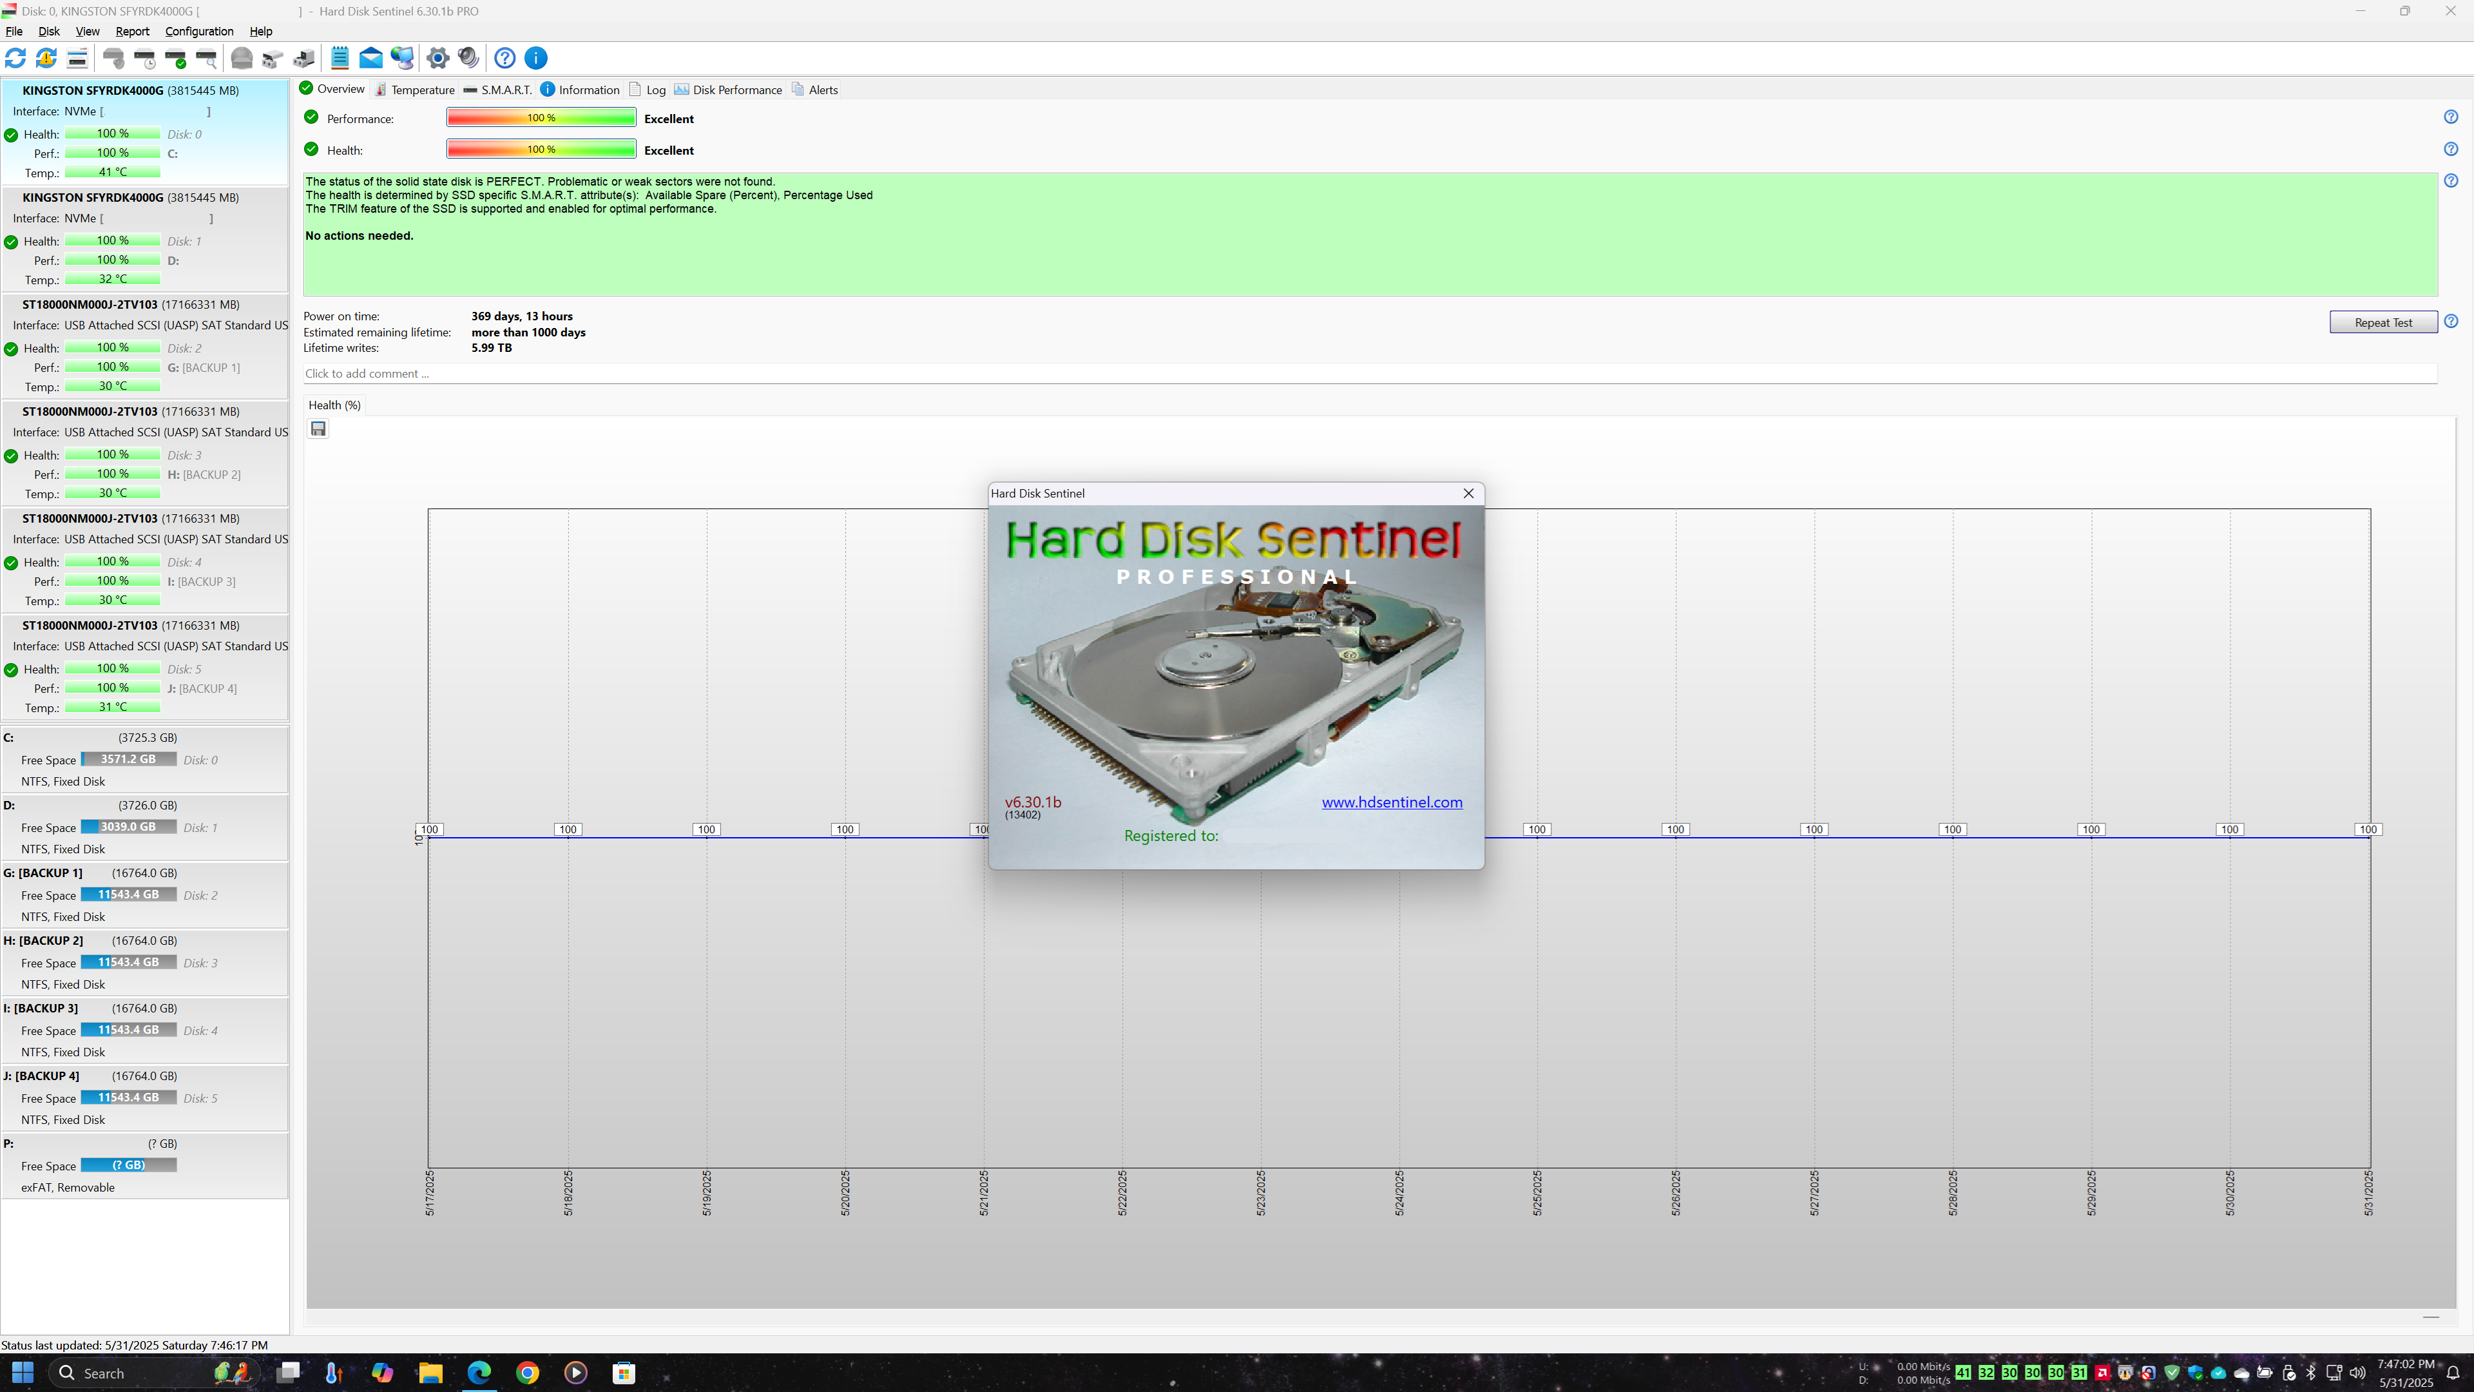Click the speaker sound toolbar icon

(468, 57)
